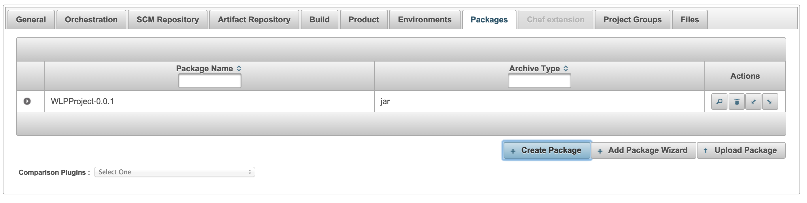Open the Orchestration tab
Screen dimensions: 807x203
(91, 20)
